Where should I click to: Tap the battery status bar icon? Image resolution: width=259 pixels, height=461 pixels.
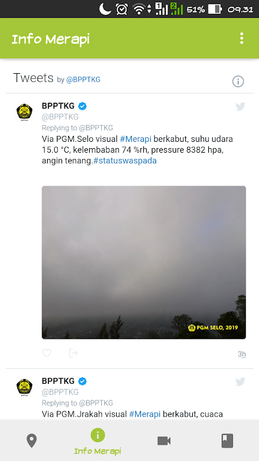pyautogui.click(x=215, y=9)
